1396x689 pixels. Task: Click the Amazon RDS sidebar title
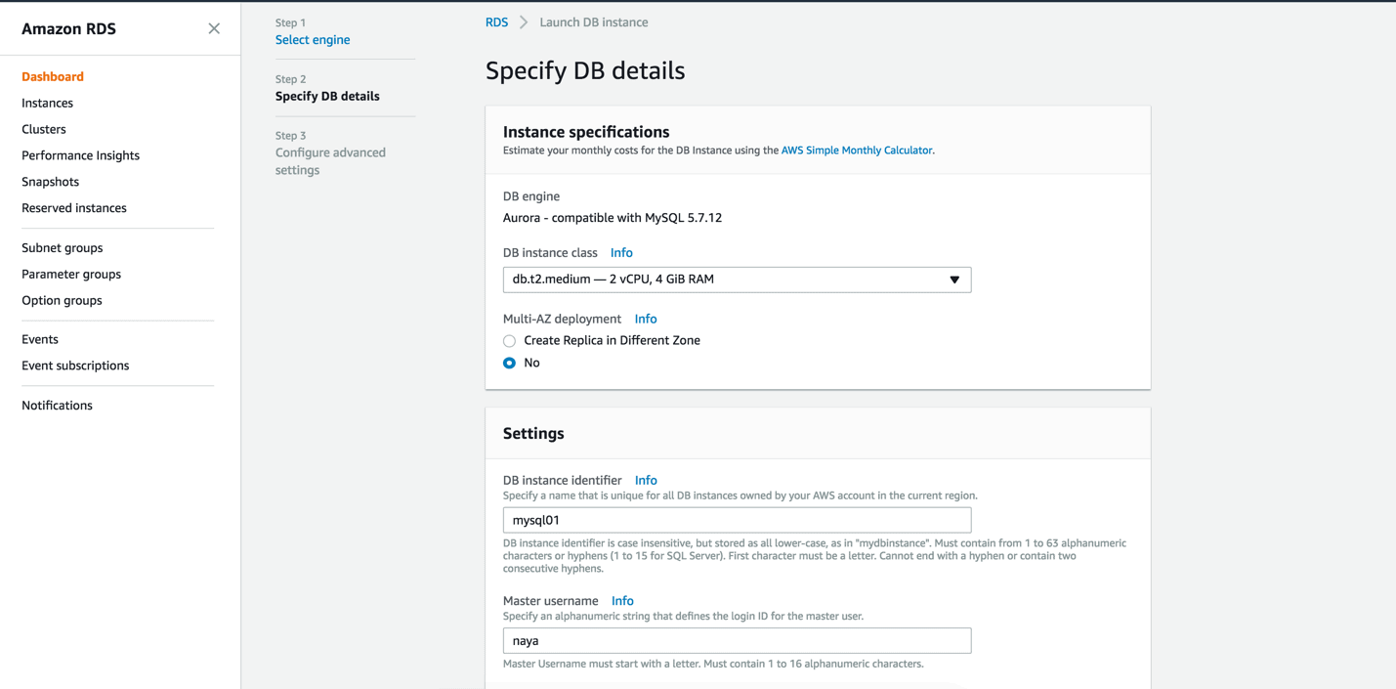68,29
